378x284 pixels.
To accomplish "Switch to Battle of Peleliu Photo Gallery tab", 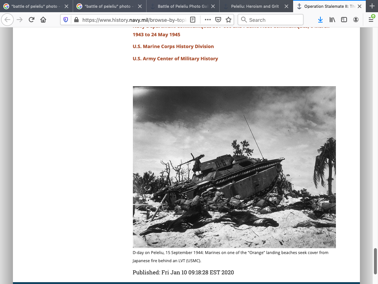I will click(182, 6).
